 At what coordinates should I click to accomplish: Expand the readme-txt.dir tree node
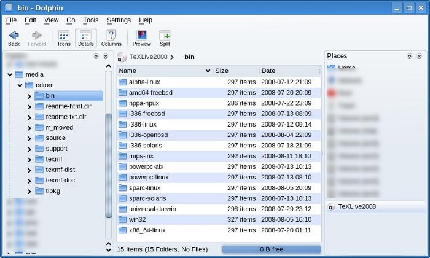tap(29, 117)
